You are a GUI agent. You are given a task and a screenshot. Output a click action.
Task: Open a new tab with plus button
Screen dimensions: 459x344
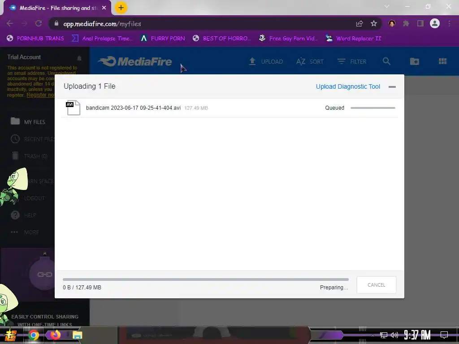[x=121, y=8]
